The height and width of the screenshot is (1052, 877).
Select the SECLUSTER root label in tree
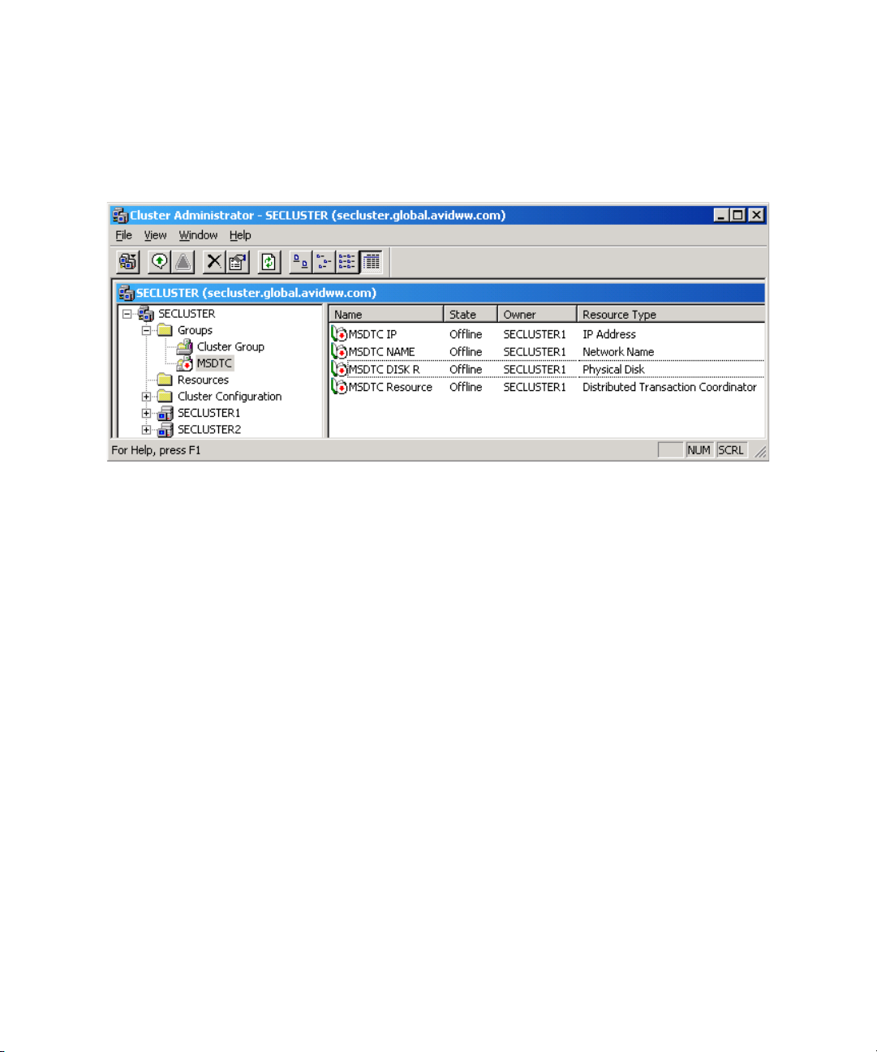[187, 314]
